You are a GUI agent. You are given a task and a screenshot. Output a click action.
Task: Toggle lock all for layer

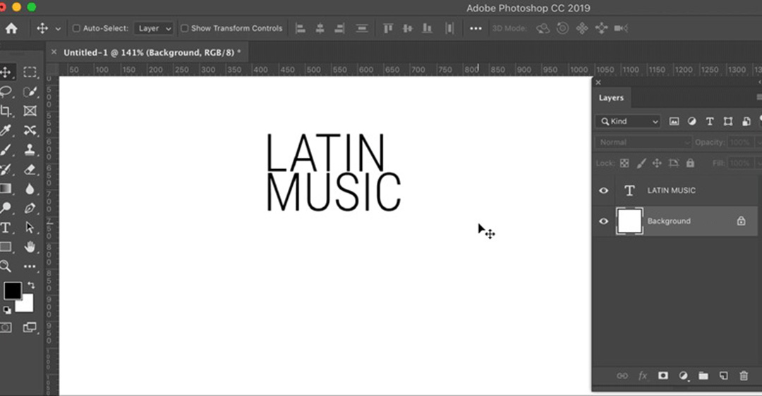[690, 163]
